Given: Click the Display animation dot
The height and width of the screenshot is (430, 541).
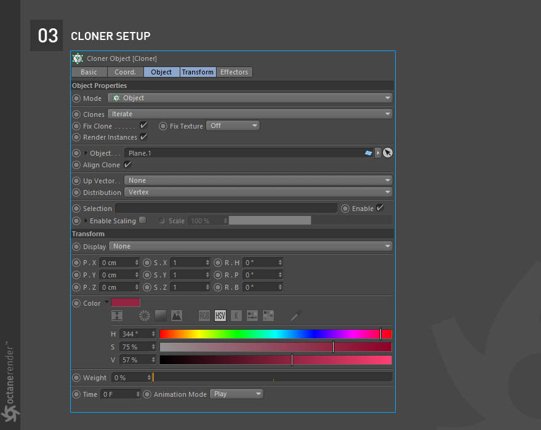Looking at the screenshot, I should [76, 247].
